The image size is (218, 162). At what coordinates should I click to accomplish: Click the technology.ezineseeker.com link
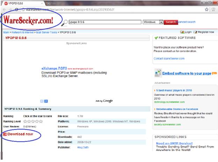pos(169,102)
